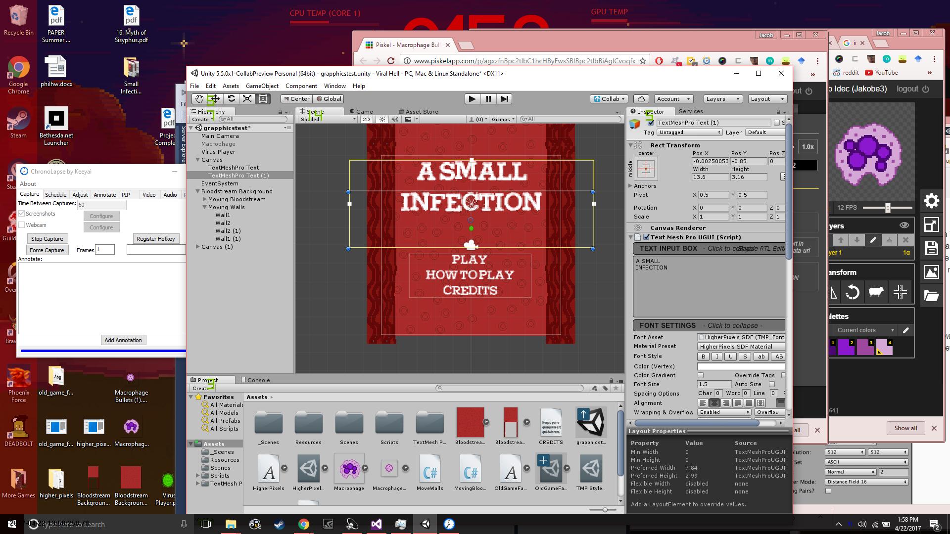950x534 pixels.
Task: Click the Play button in Unity
Action: pyautogui.click(x=473, y=99)
